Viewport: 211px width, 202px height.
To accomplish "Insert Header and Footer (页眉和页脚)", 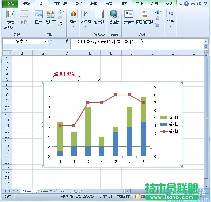I will point(144,17).
